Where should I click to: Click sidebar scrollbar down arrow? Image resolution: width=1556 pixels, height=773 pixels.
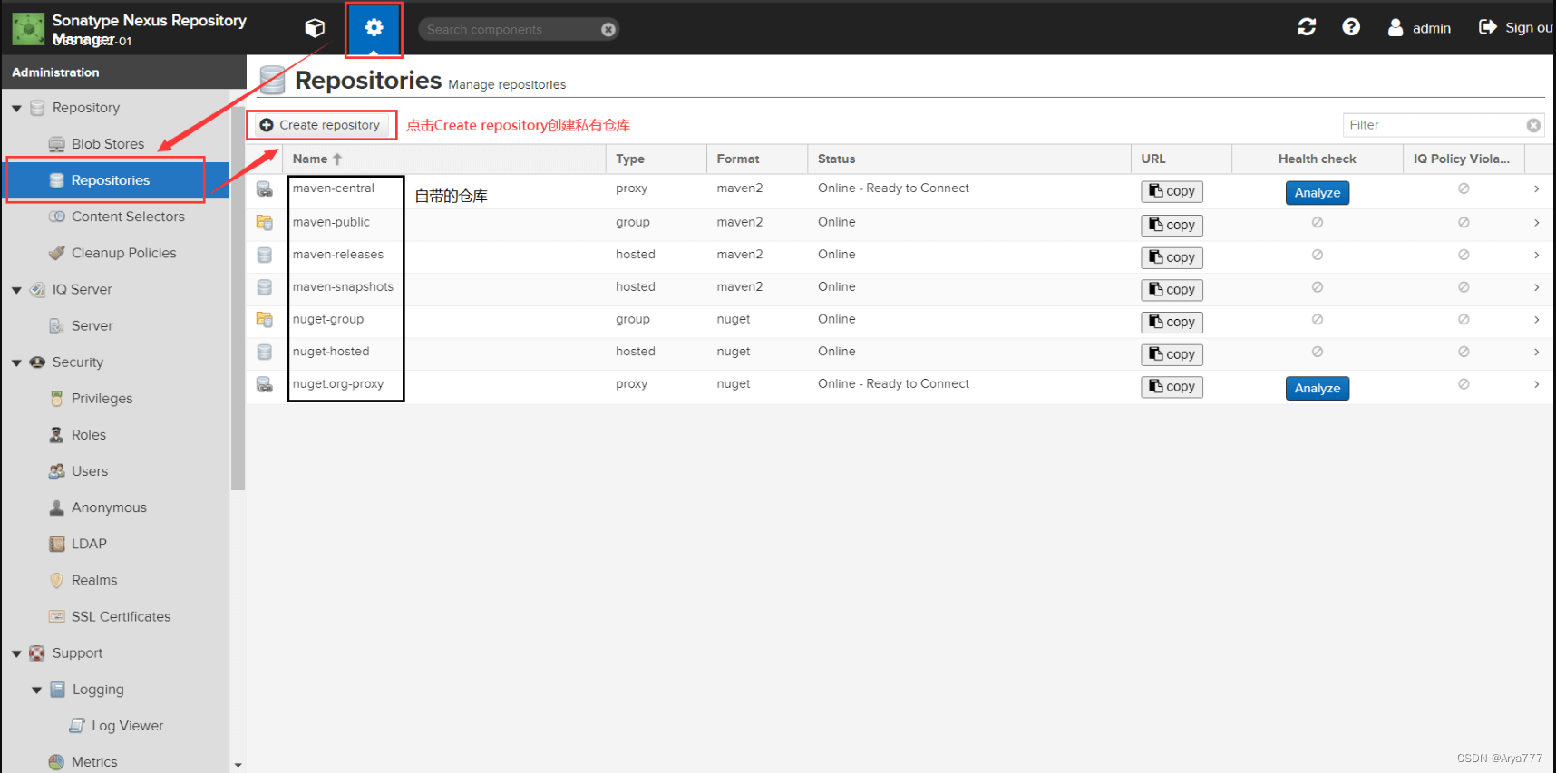[238, 765]
